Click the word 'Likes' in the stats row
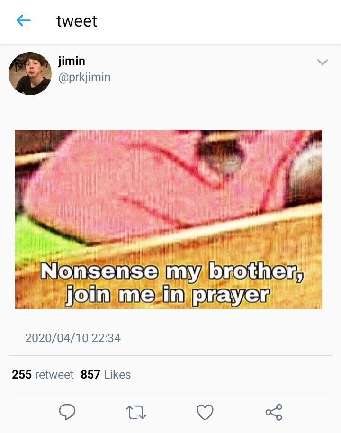This screenshot has height=433, width=341. [117, 374]
